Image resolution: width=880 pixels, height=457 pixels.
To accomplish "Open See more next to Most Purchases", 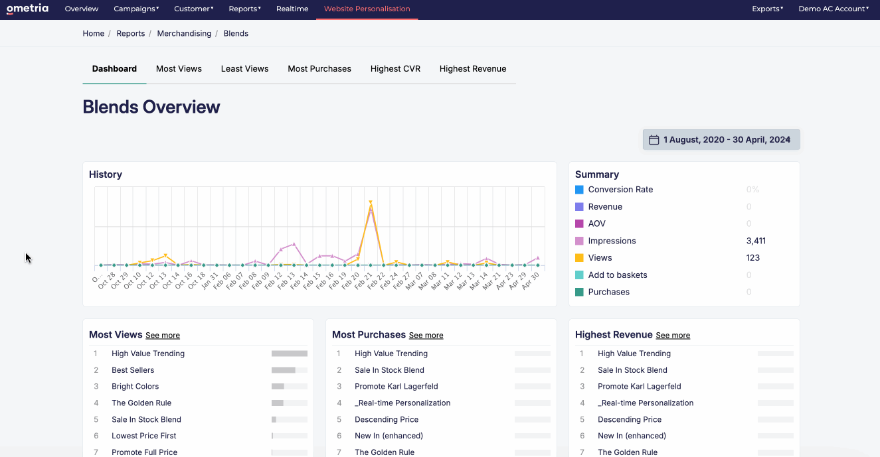I will [426, 336].
